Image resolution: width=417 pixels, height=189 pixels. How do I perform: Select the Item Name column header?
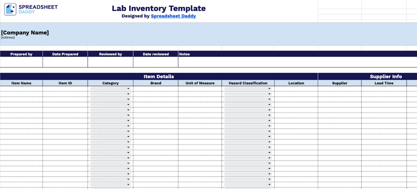click(21, 83)
